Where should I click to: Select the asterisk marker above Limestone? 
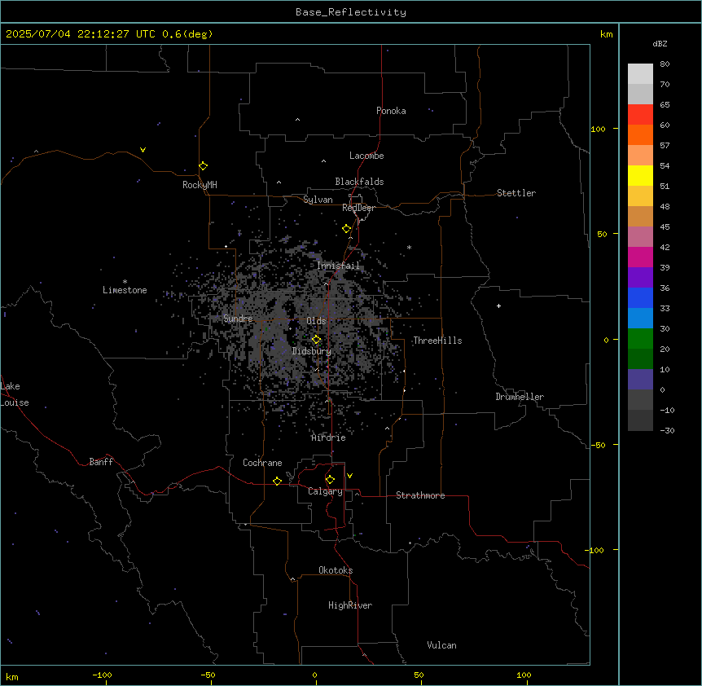click(125, 282)
